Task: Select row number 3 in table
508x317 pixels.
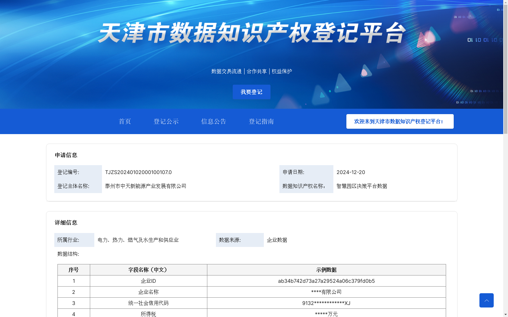Action: tap(74, 303)
